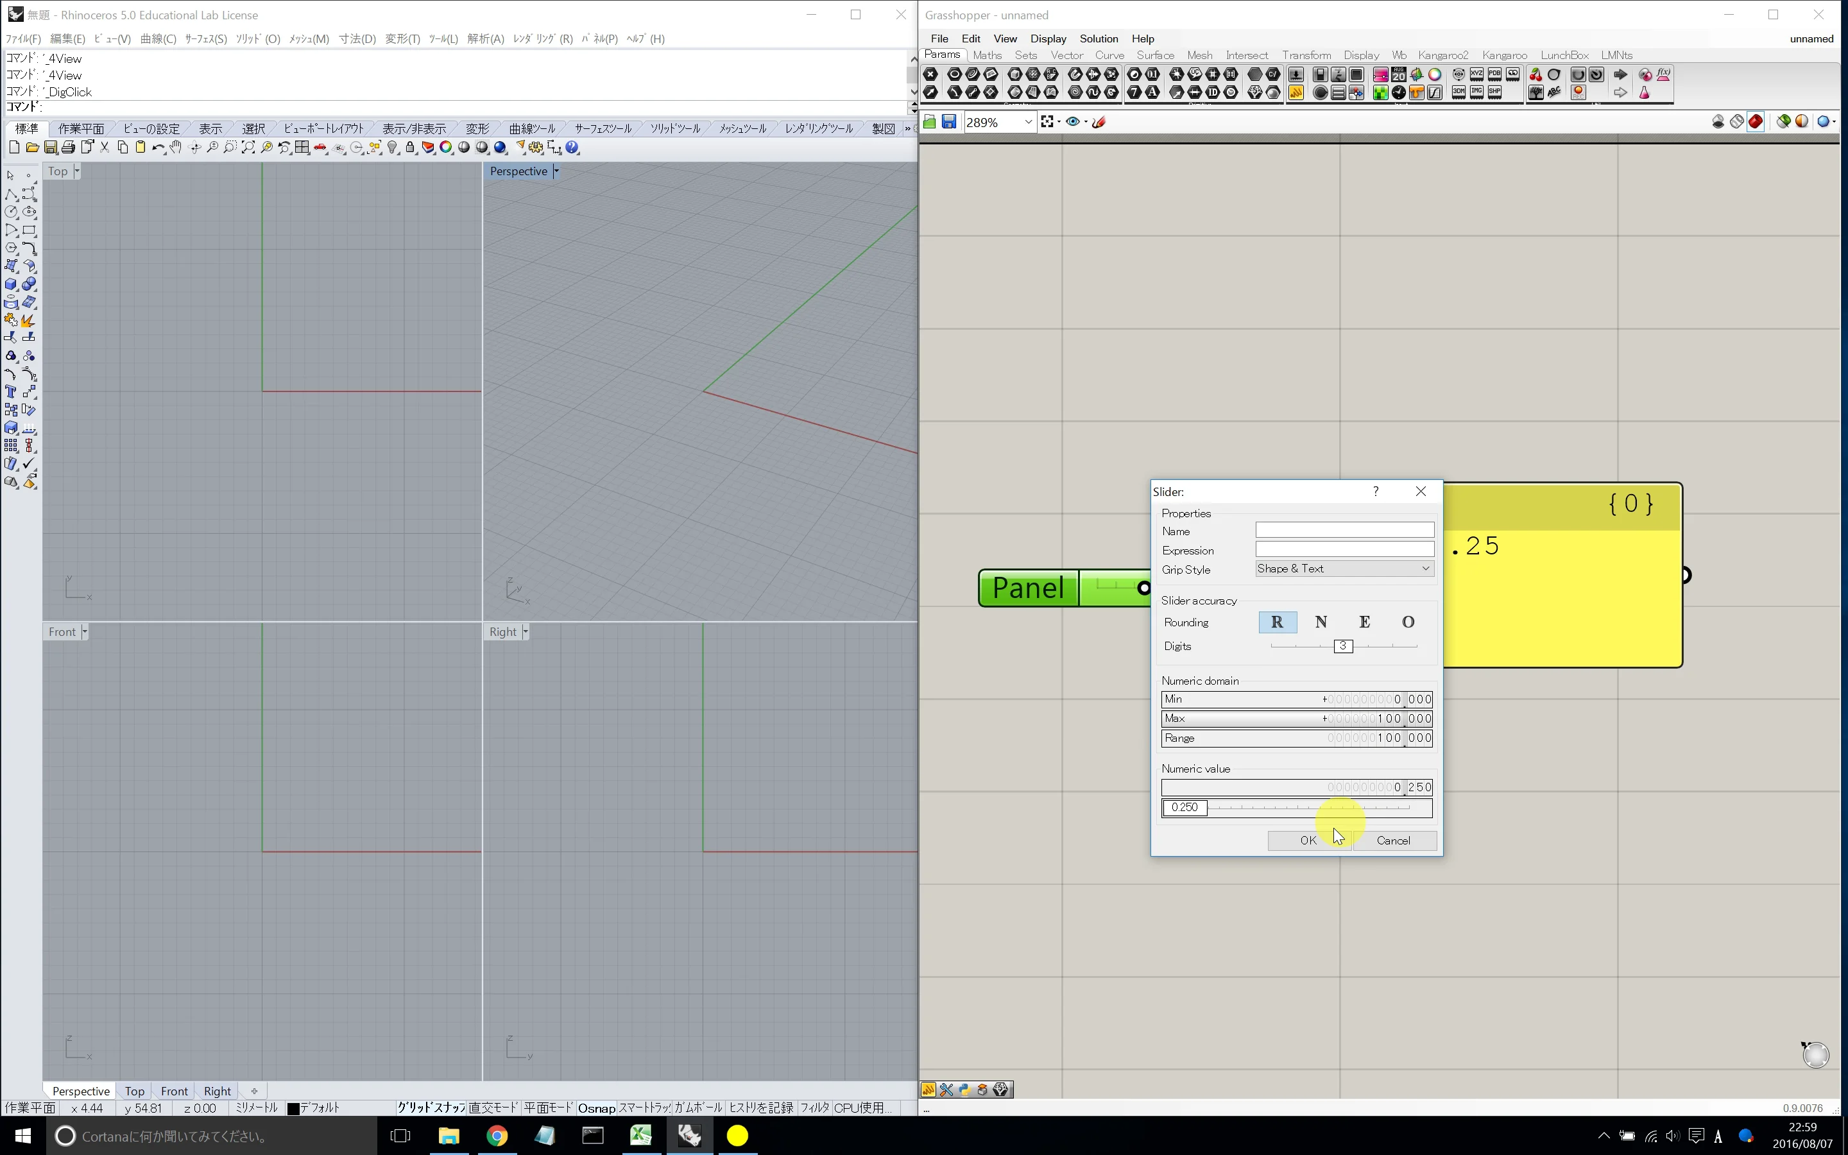Viewport: 1848px width, 1155px height.
Task: Select the N rounding option
Action: pyautogui.click(x=1321, y=622)
